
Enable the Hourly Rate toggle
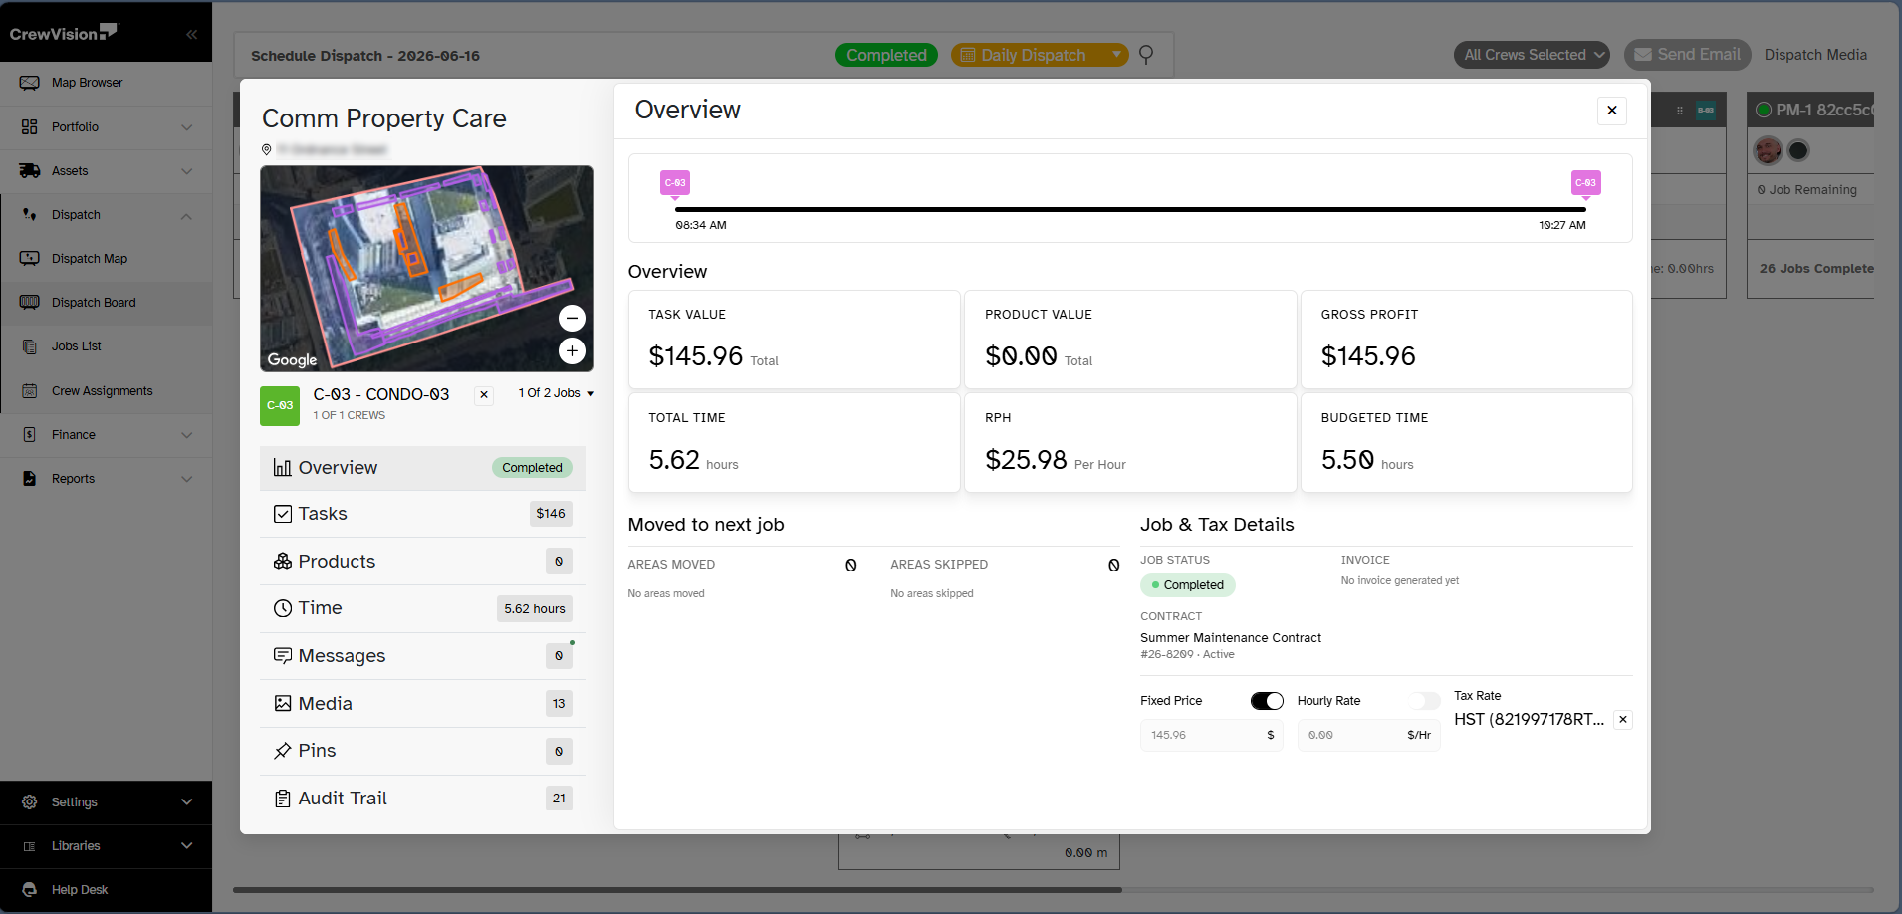click(1424, 701)
